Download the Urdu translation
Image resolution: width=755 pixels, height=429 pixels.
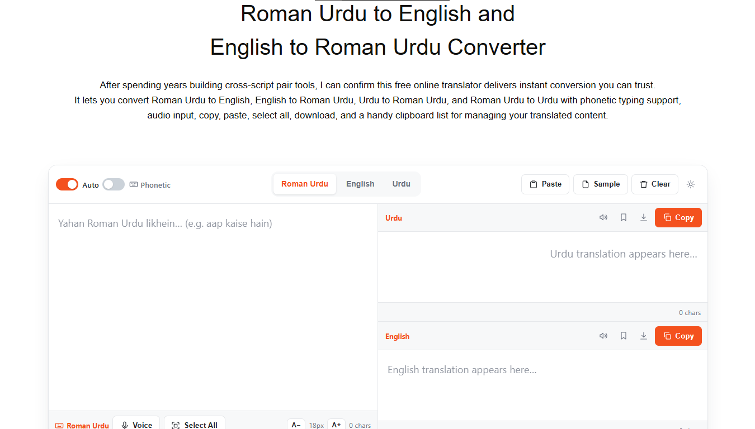(644, 218)
